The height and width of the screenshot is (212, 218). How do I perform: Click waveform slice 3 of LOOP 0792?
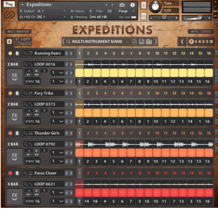tap(97, 144)
